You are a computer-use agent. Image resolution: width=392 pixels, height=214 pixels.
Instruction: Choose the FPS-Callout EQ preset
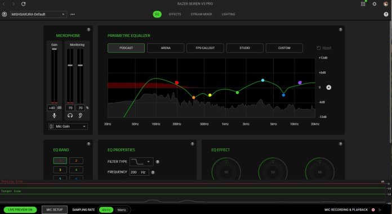(x=205, y=48)
